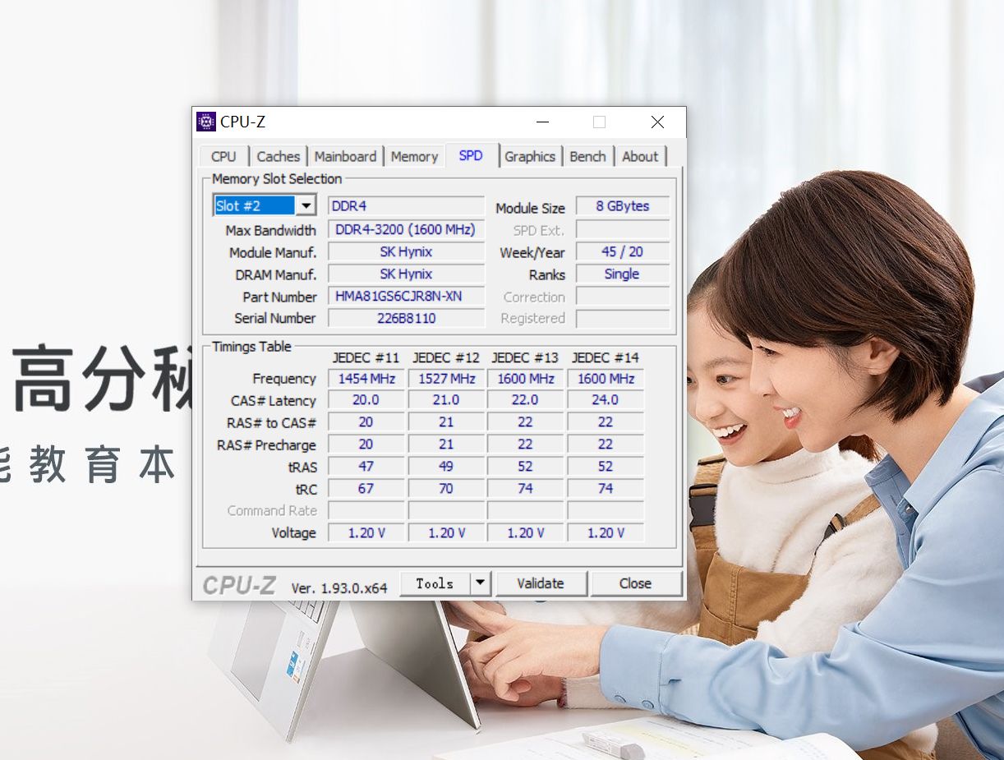Click the Validate button
The width and height of the screenshot is (1004, 760).
541,583
